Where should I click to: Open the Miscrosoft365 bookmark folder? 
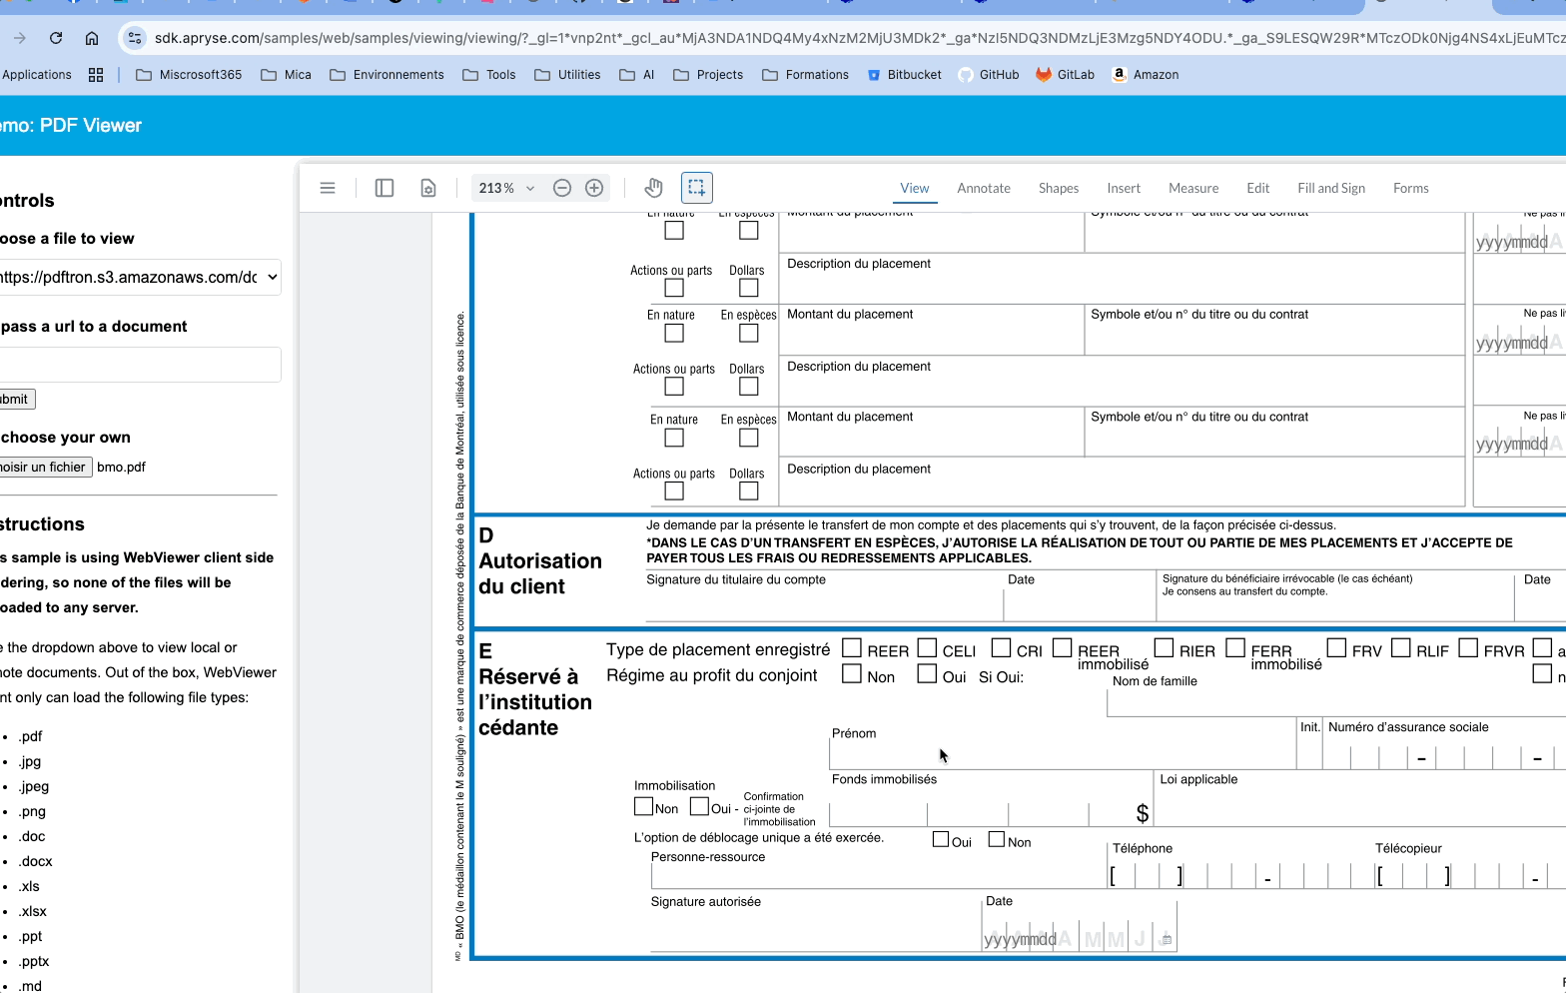189,75
